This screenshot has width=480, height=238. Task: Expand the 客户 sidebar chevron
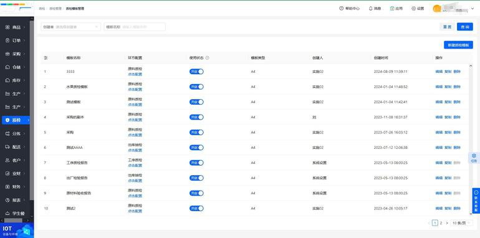[24, 160]
